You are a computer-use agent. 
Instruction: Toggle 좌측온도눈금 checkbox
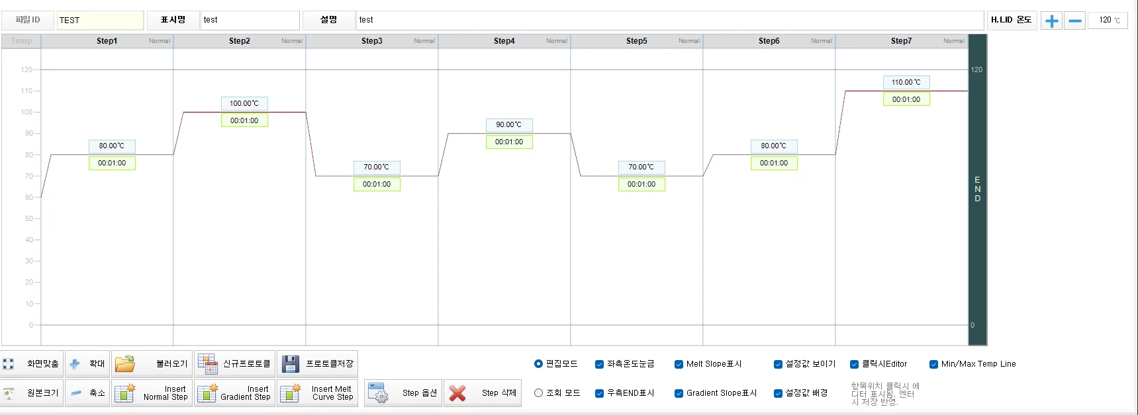click(x=599, y=364)
